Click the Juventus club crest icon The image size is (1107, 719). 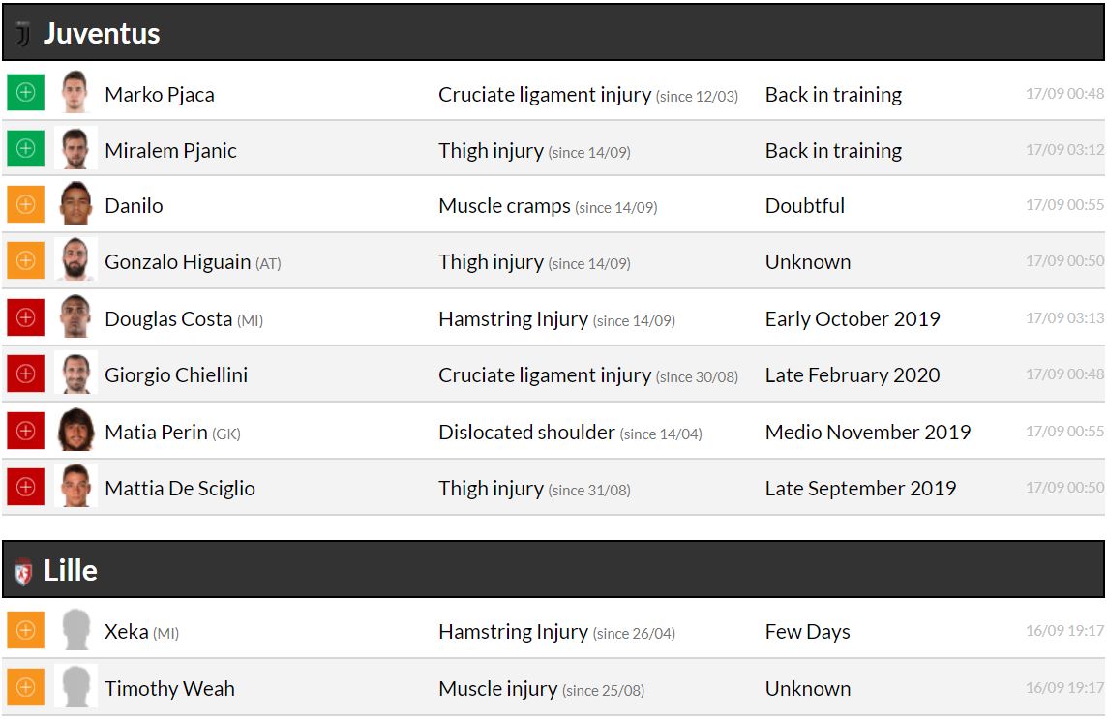[23, 34]
